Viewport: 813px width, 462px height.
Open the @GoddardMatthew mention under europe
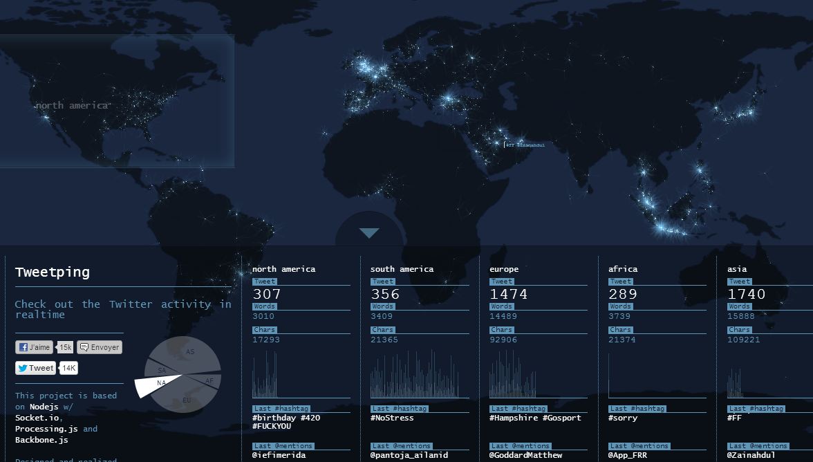tap(525, 455)
